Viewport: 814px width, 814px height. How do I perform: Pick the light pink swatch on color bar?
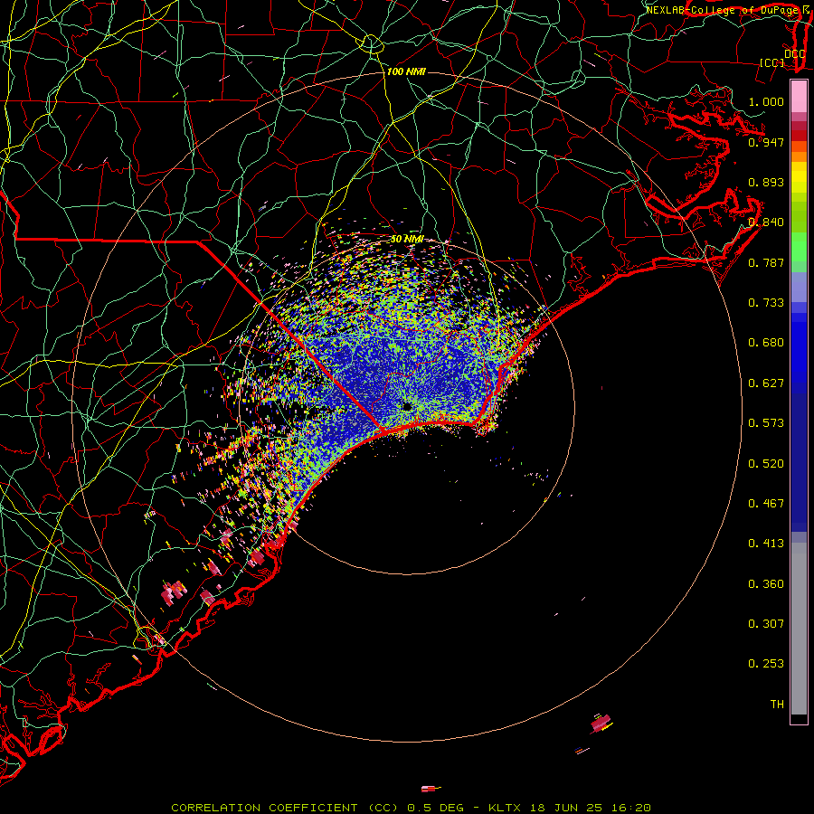coord(799,97)
